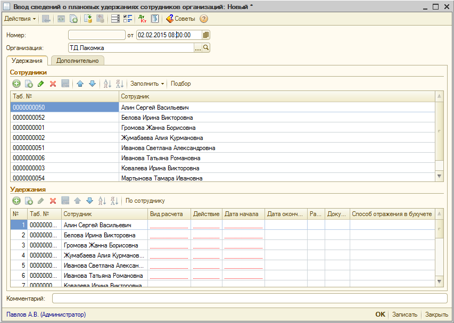Click edit pencil in Сотрудники toolbar
The image size is (454, 323).
coord(40,84)
